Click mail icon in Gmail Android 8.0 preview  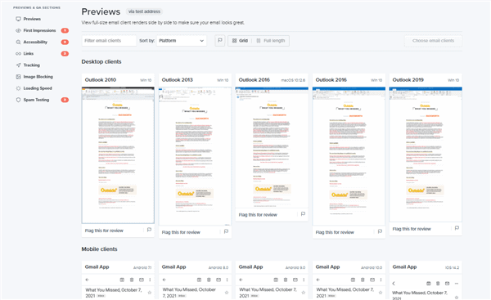pyautogui.click(x=218, y=280)
